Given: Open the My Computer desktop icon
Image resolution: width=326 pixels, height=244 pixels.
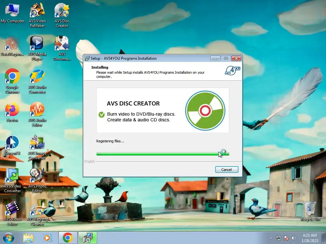Looking at the screenshot, I should point(12,13).
